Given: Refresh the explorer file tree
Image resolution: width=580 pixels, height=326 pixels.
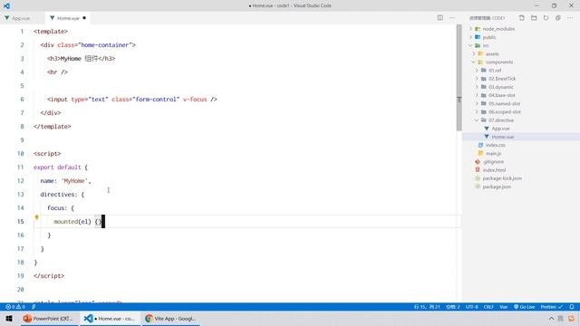Looking at the screenshot, I should pyautogui.click(x=546, y=18).
